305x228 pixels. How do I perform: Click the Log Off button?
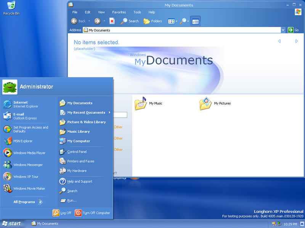62,213
